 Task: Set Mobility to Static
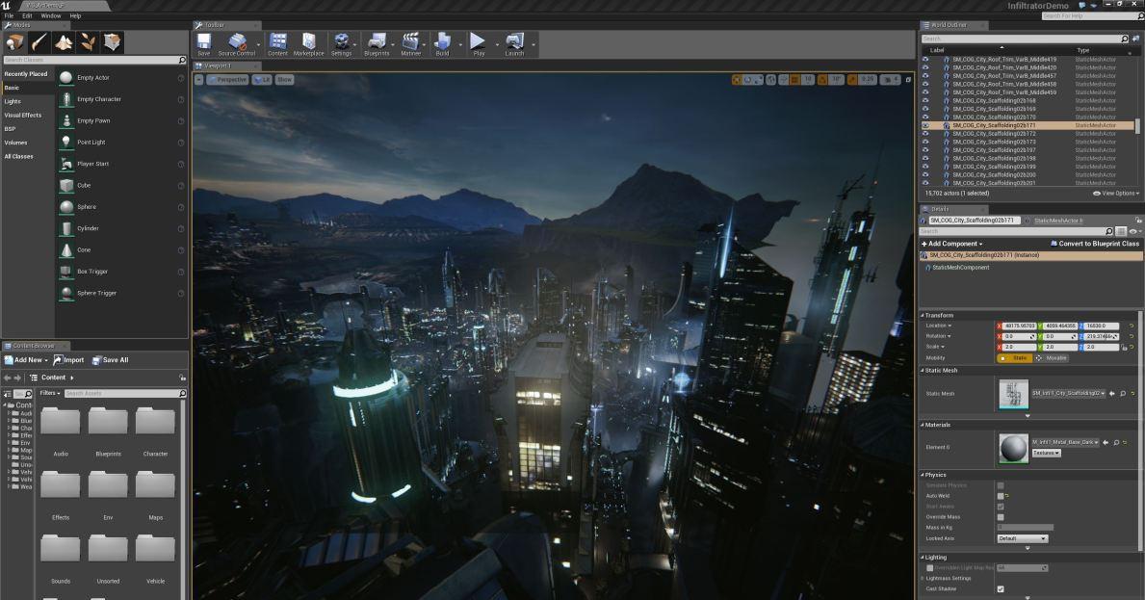(x=1014, y=358)
